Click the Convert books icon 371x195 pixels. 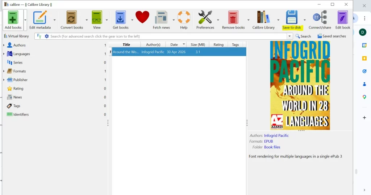coord(71,17)
